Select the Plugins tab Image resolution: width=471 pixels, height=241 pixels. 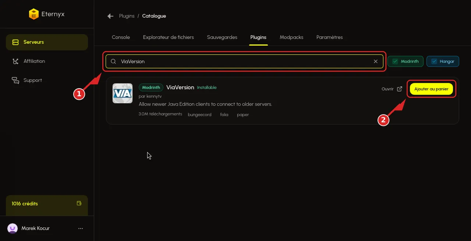point(258,37)
